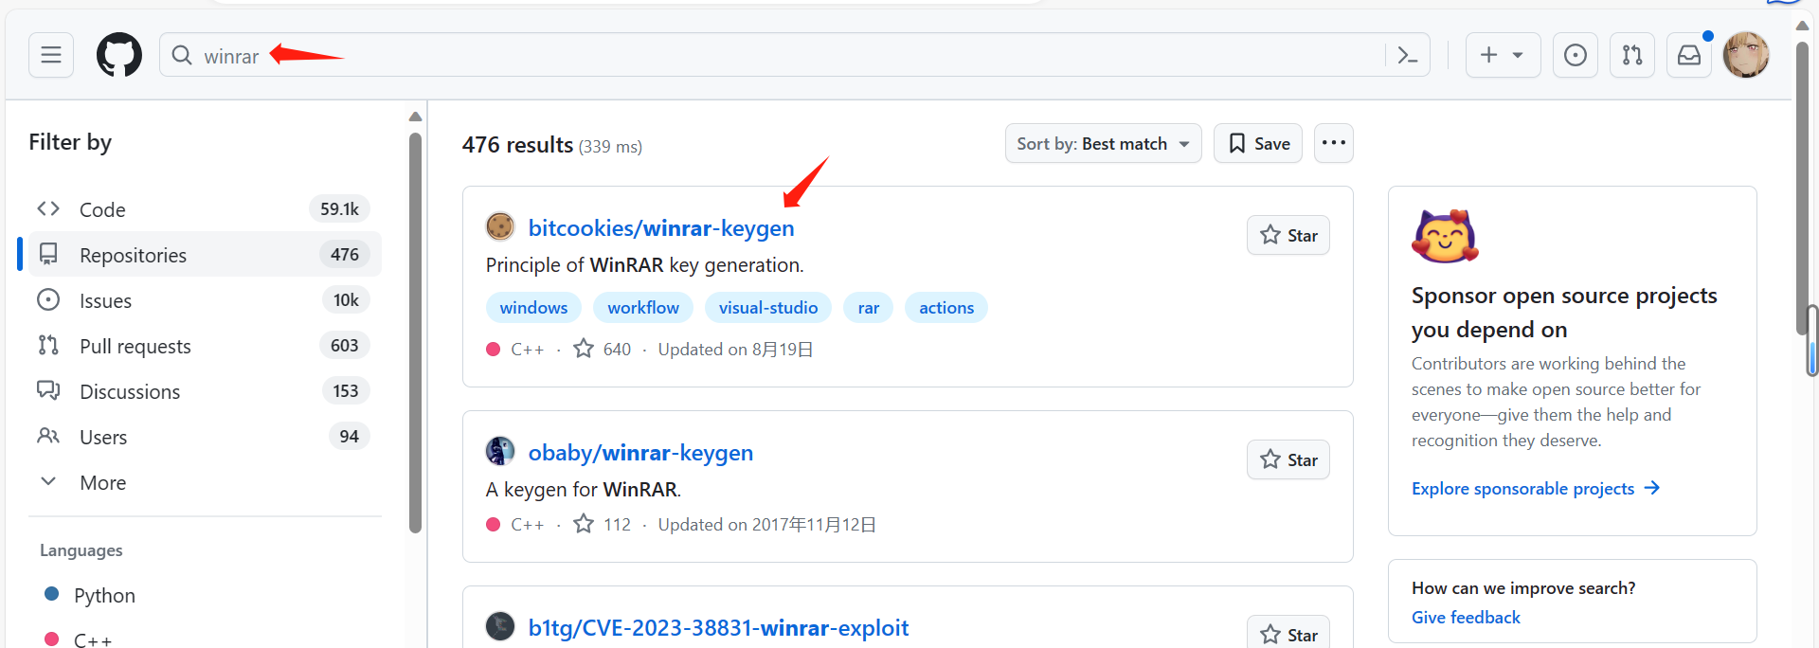Open the command palette icon
The image size is (1819, 648).
(1408, 55)
